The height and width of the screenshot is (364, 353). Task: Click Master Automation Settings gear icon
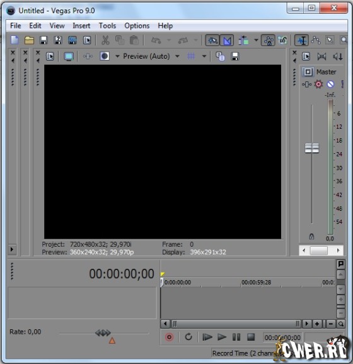(318, 84)
